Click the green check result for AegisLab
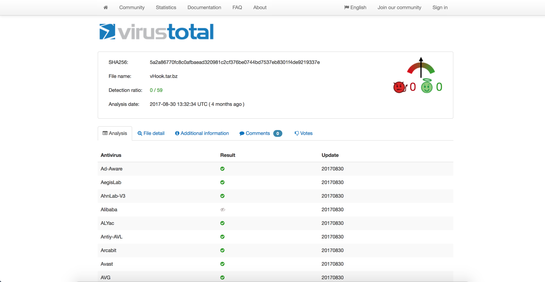 [x=222, y=182]
